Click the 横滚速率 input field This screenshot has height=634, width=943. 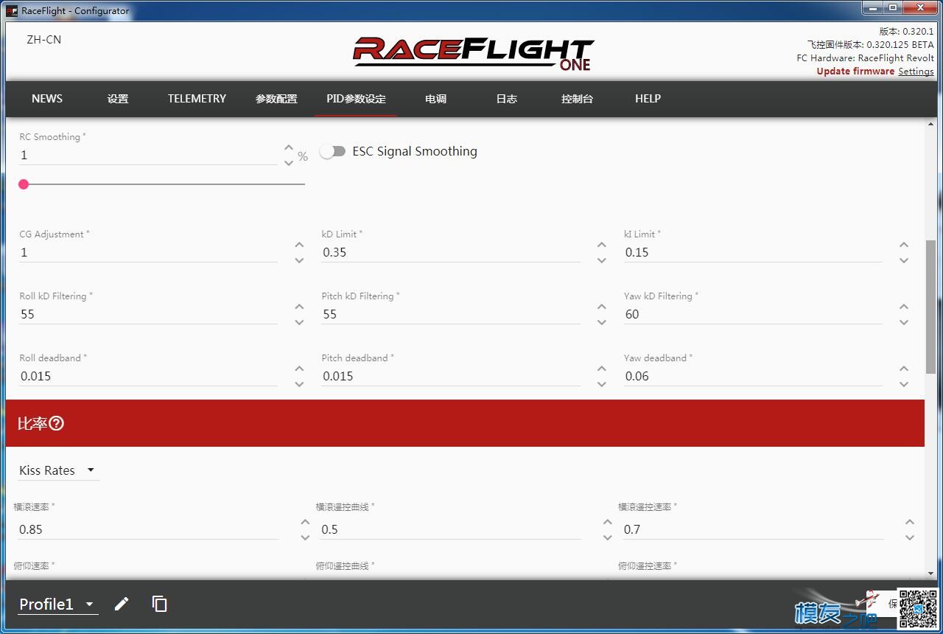[x=148, y=529]
